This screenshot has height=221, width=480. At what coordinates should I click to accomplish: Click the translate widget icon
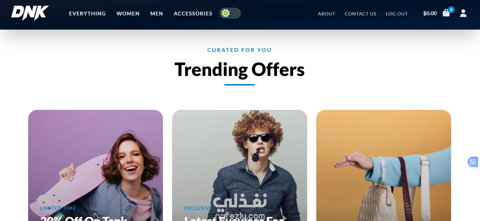[x=473, y=162]
